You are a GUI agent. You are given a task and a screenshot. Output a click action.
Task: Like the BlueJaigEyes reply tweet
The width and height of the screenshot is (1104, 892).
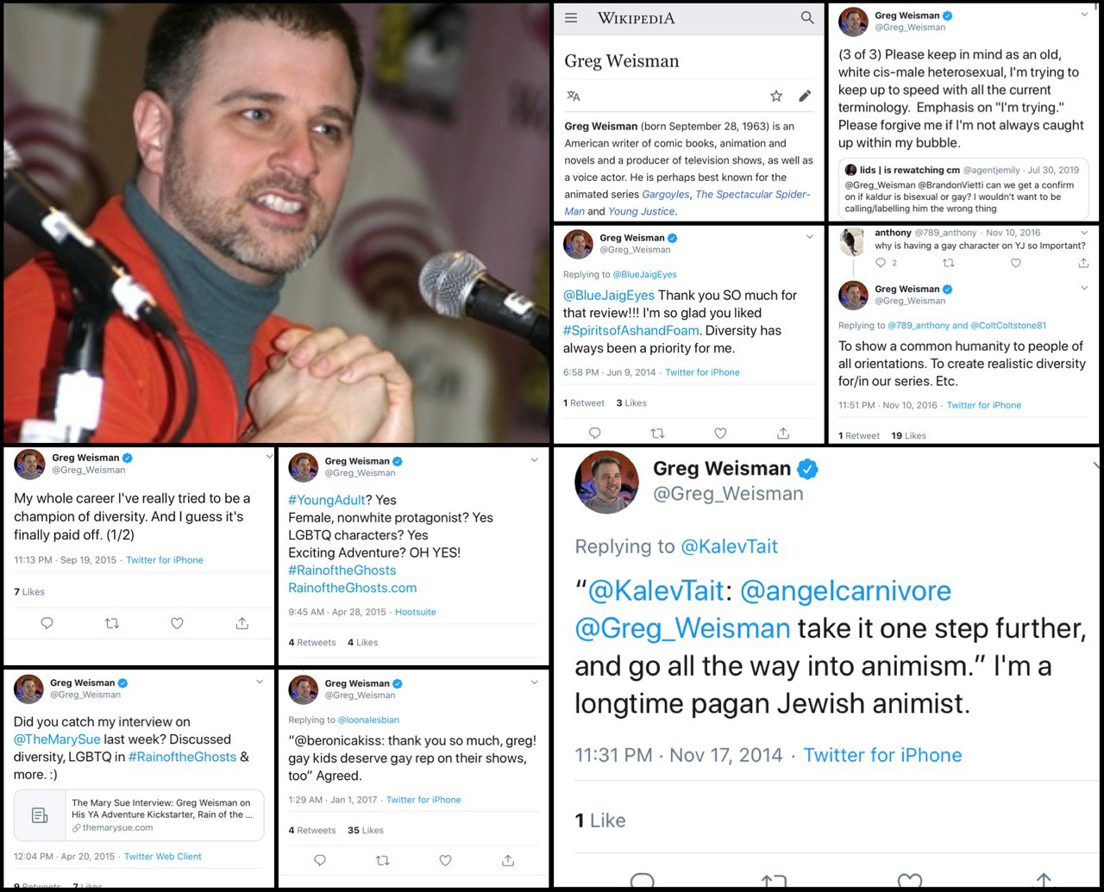(x=720, y=434)
